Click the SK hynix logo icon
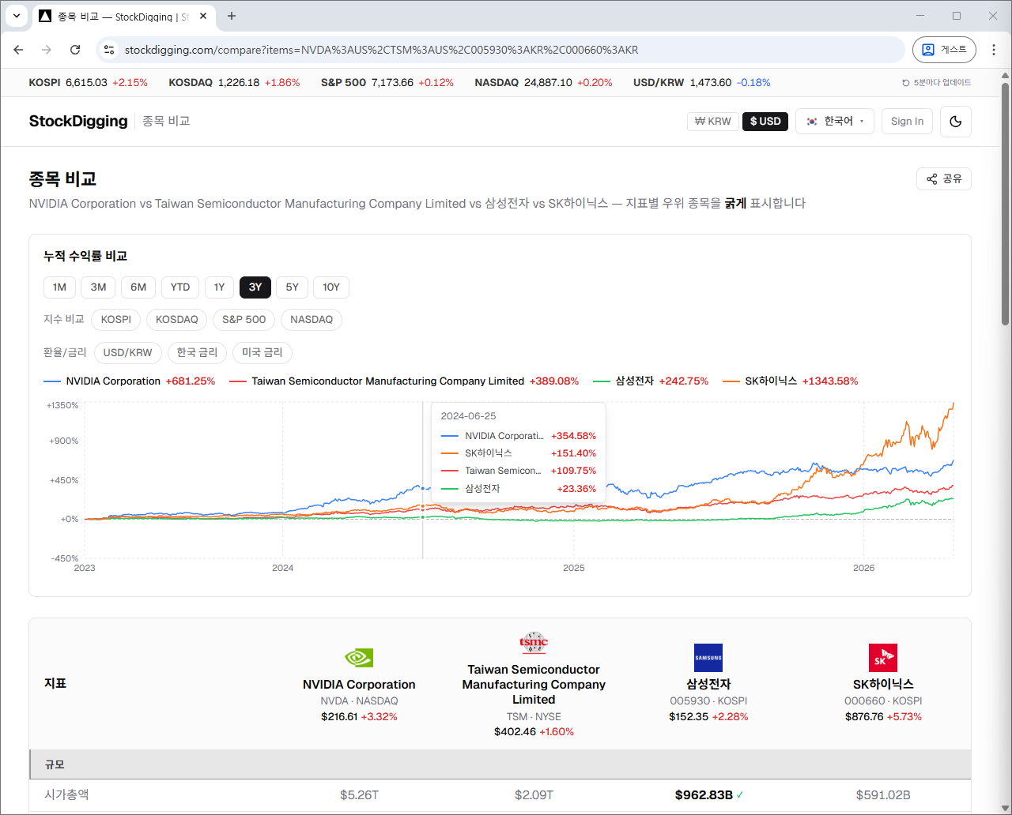 [883, 658]
